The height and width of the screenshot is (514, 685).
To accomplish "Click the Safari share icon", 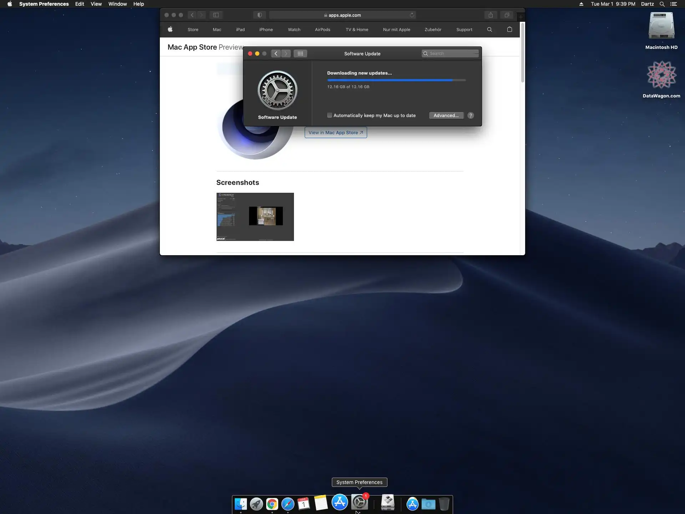I will point(491,15).
